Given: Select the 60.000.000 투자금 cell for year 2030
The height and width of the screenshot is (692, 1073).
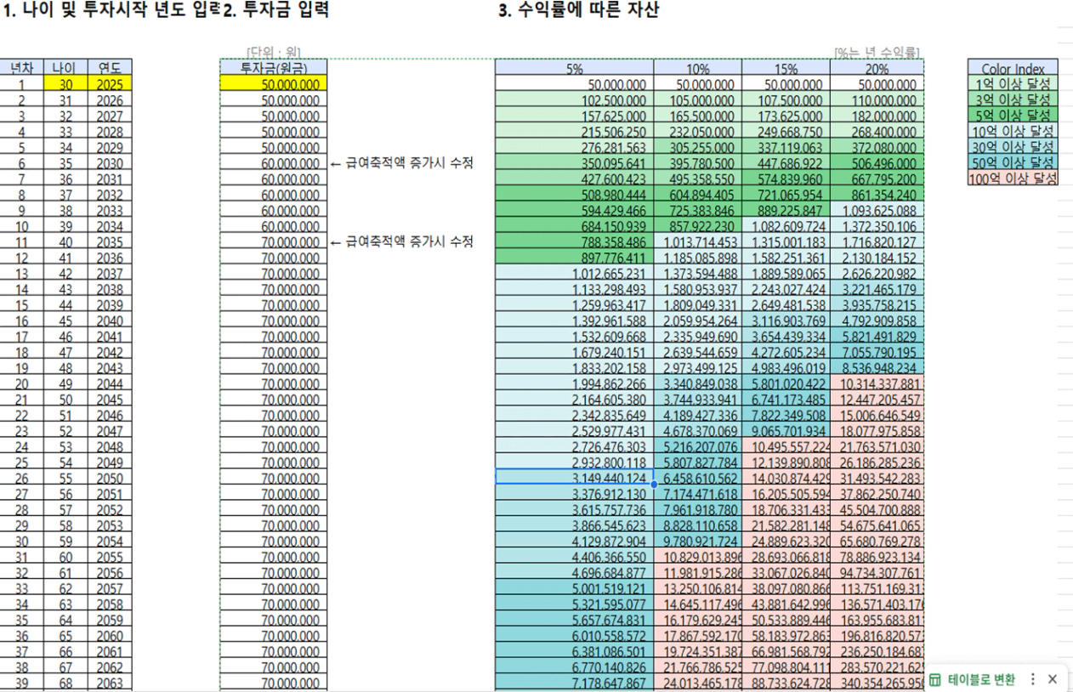Looking at the screenshot, I should tap(273, 163).
